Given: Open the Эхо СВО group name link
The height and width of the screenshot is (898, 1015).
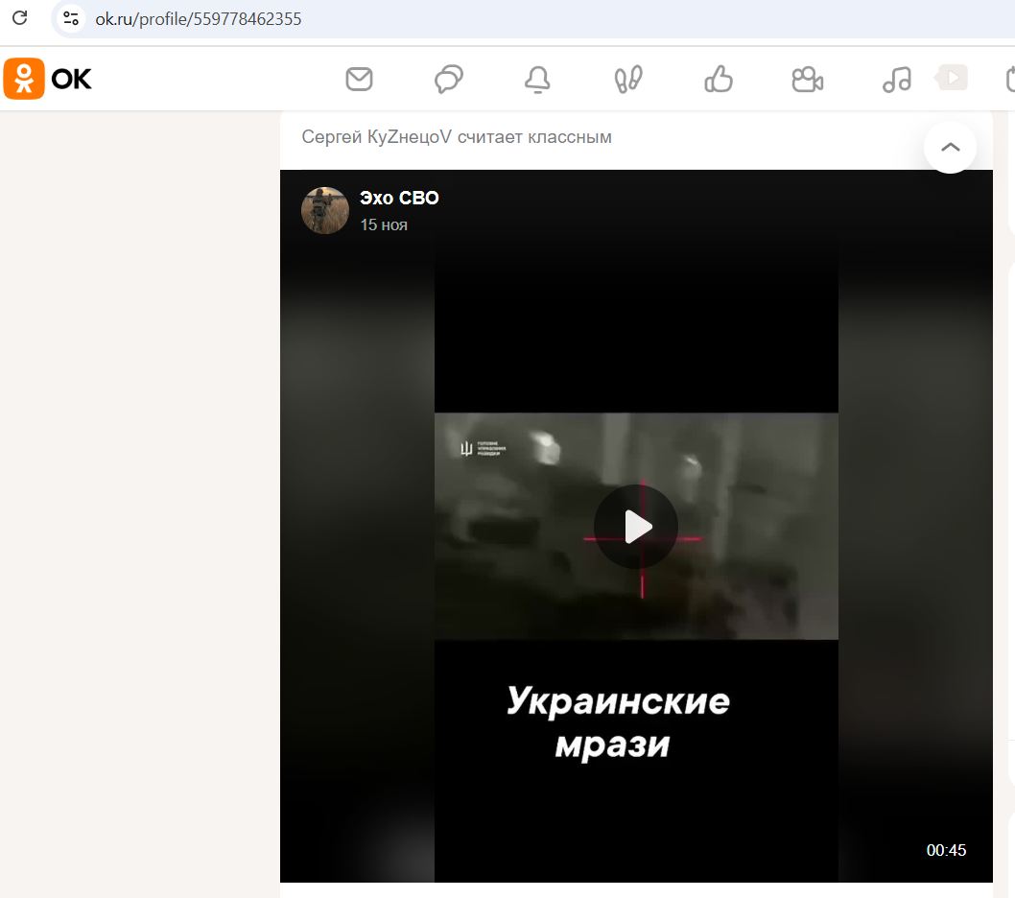Looking at the screenshot, I should click(399, 199).
